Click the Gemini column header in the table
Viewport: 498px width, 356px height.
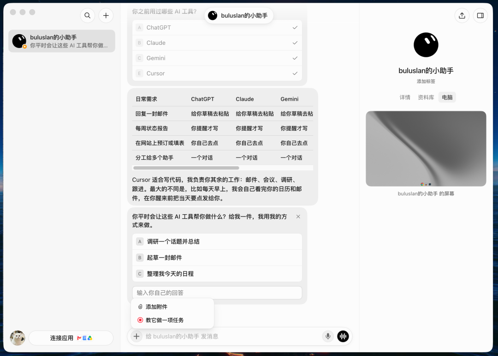pos(289,99)
